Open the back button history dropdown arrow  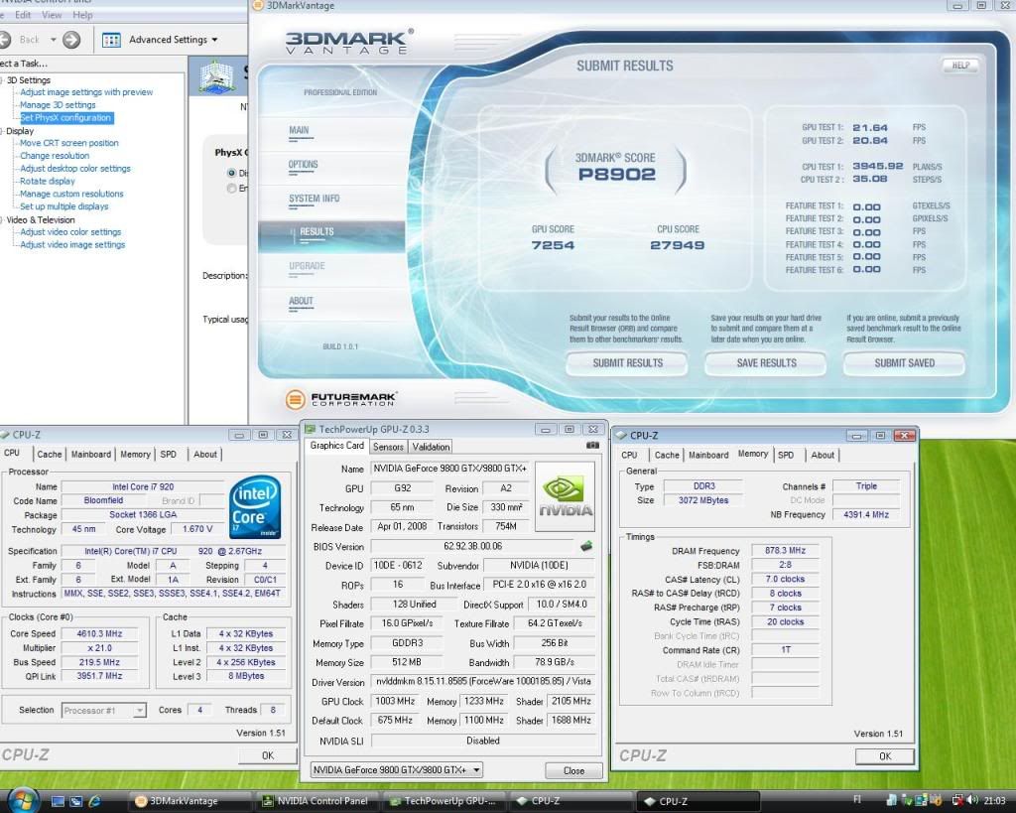click(51, 40)
